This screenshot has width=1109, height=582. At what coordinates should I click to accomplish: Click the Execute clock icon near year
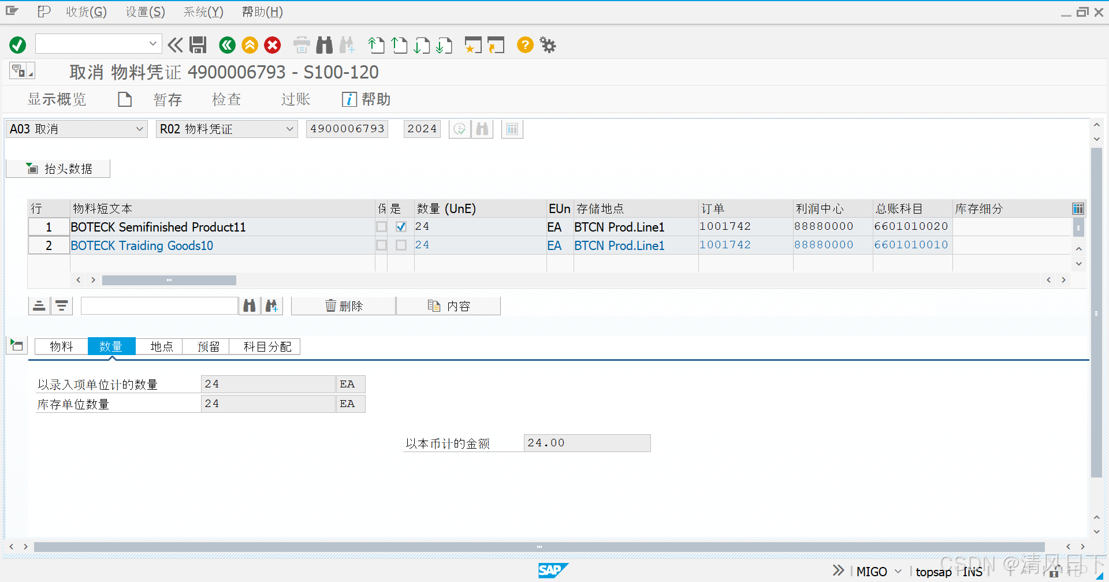(460, 129)
